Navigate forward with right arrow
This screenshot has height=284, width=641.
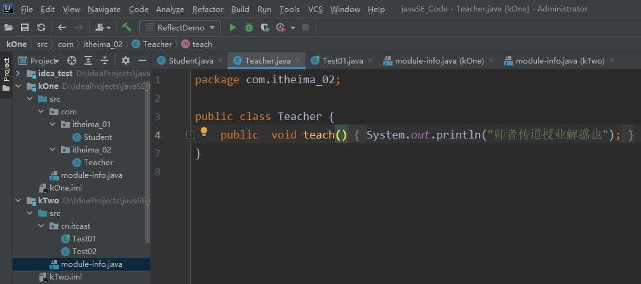coord(79,28)
